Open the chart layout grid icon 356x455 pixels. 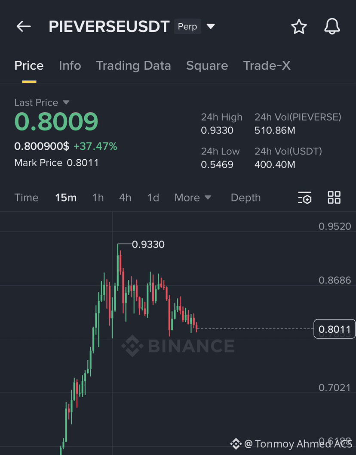tap(334, 198)
